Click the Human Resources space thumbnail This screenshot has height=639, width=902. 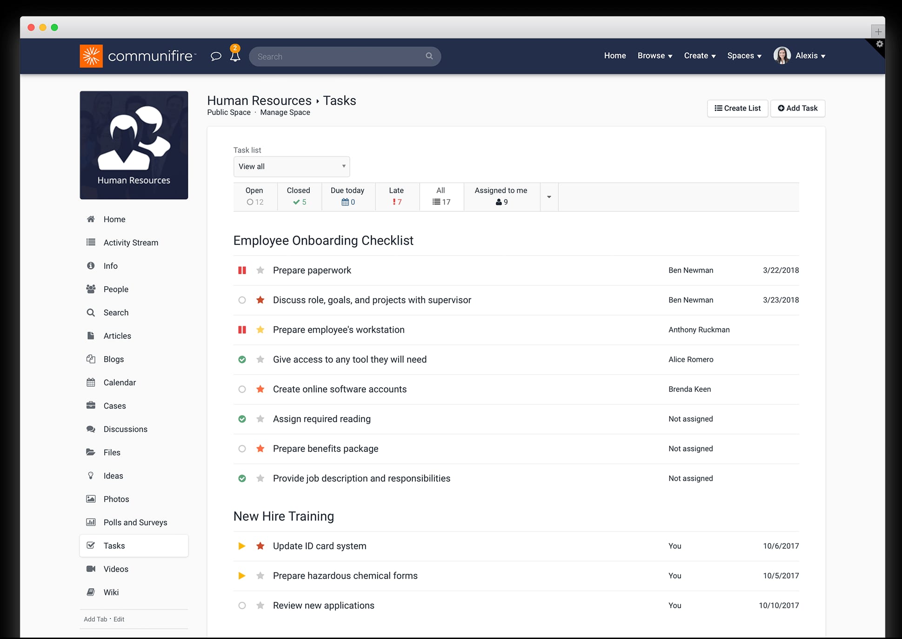pos(134,145)
